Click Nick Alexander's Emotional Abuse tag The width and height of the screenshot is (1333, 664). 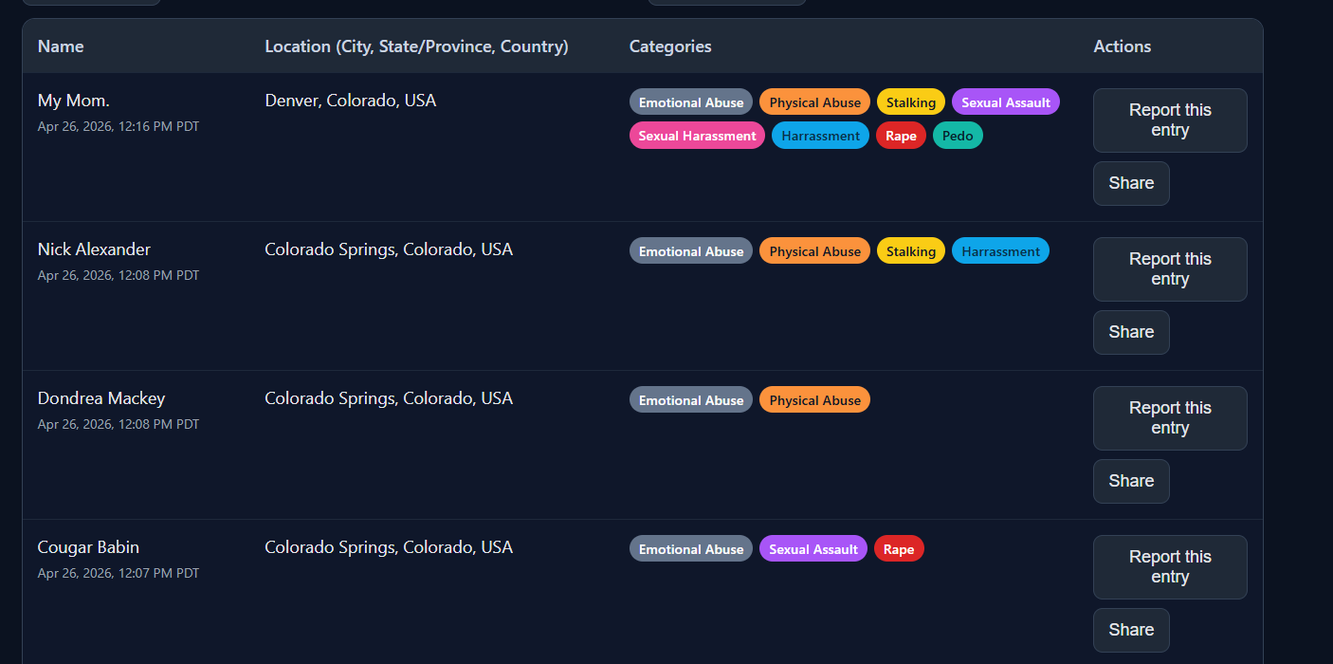coord(691,251)
